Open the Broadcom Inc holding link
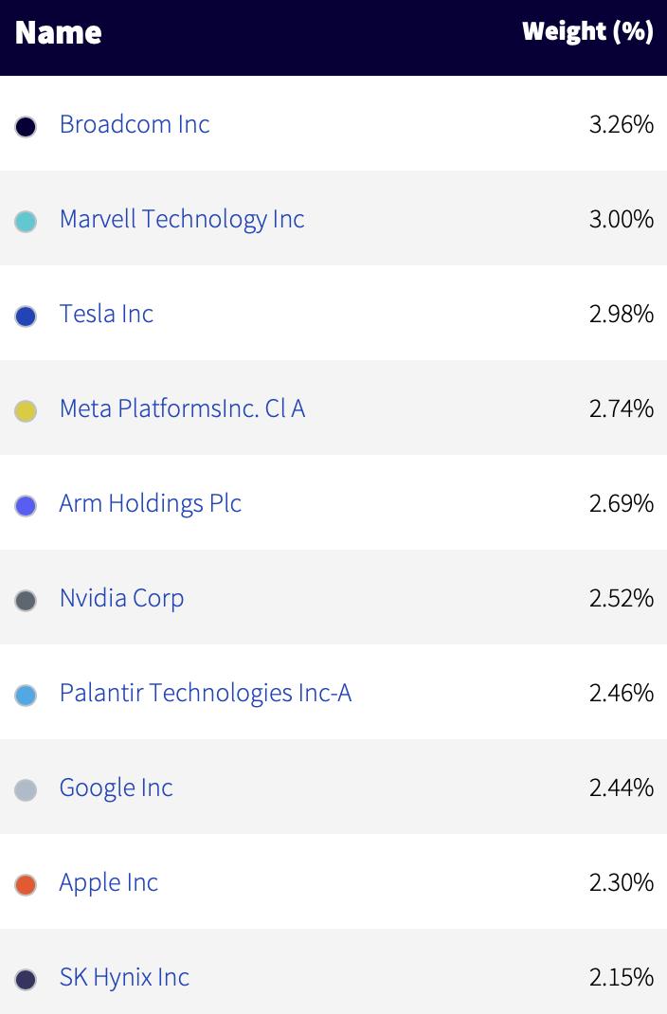 [135, 124]
